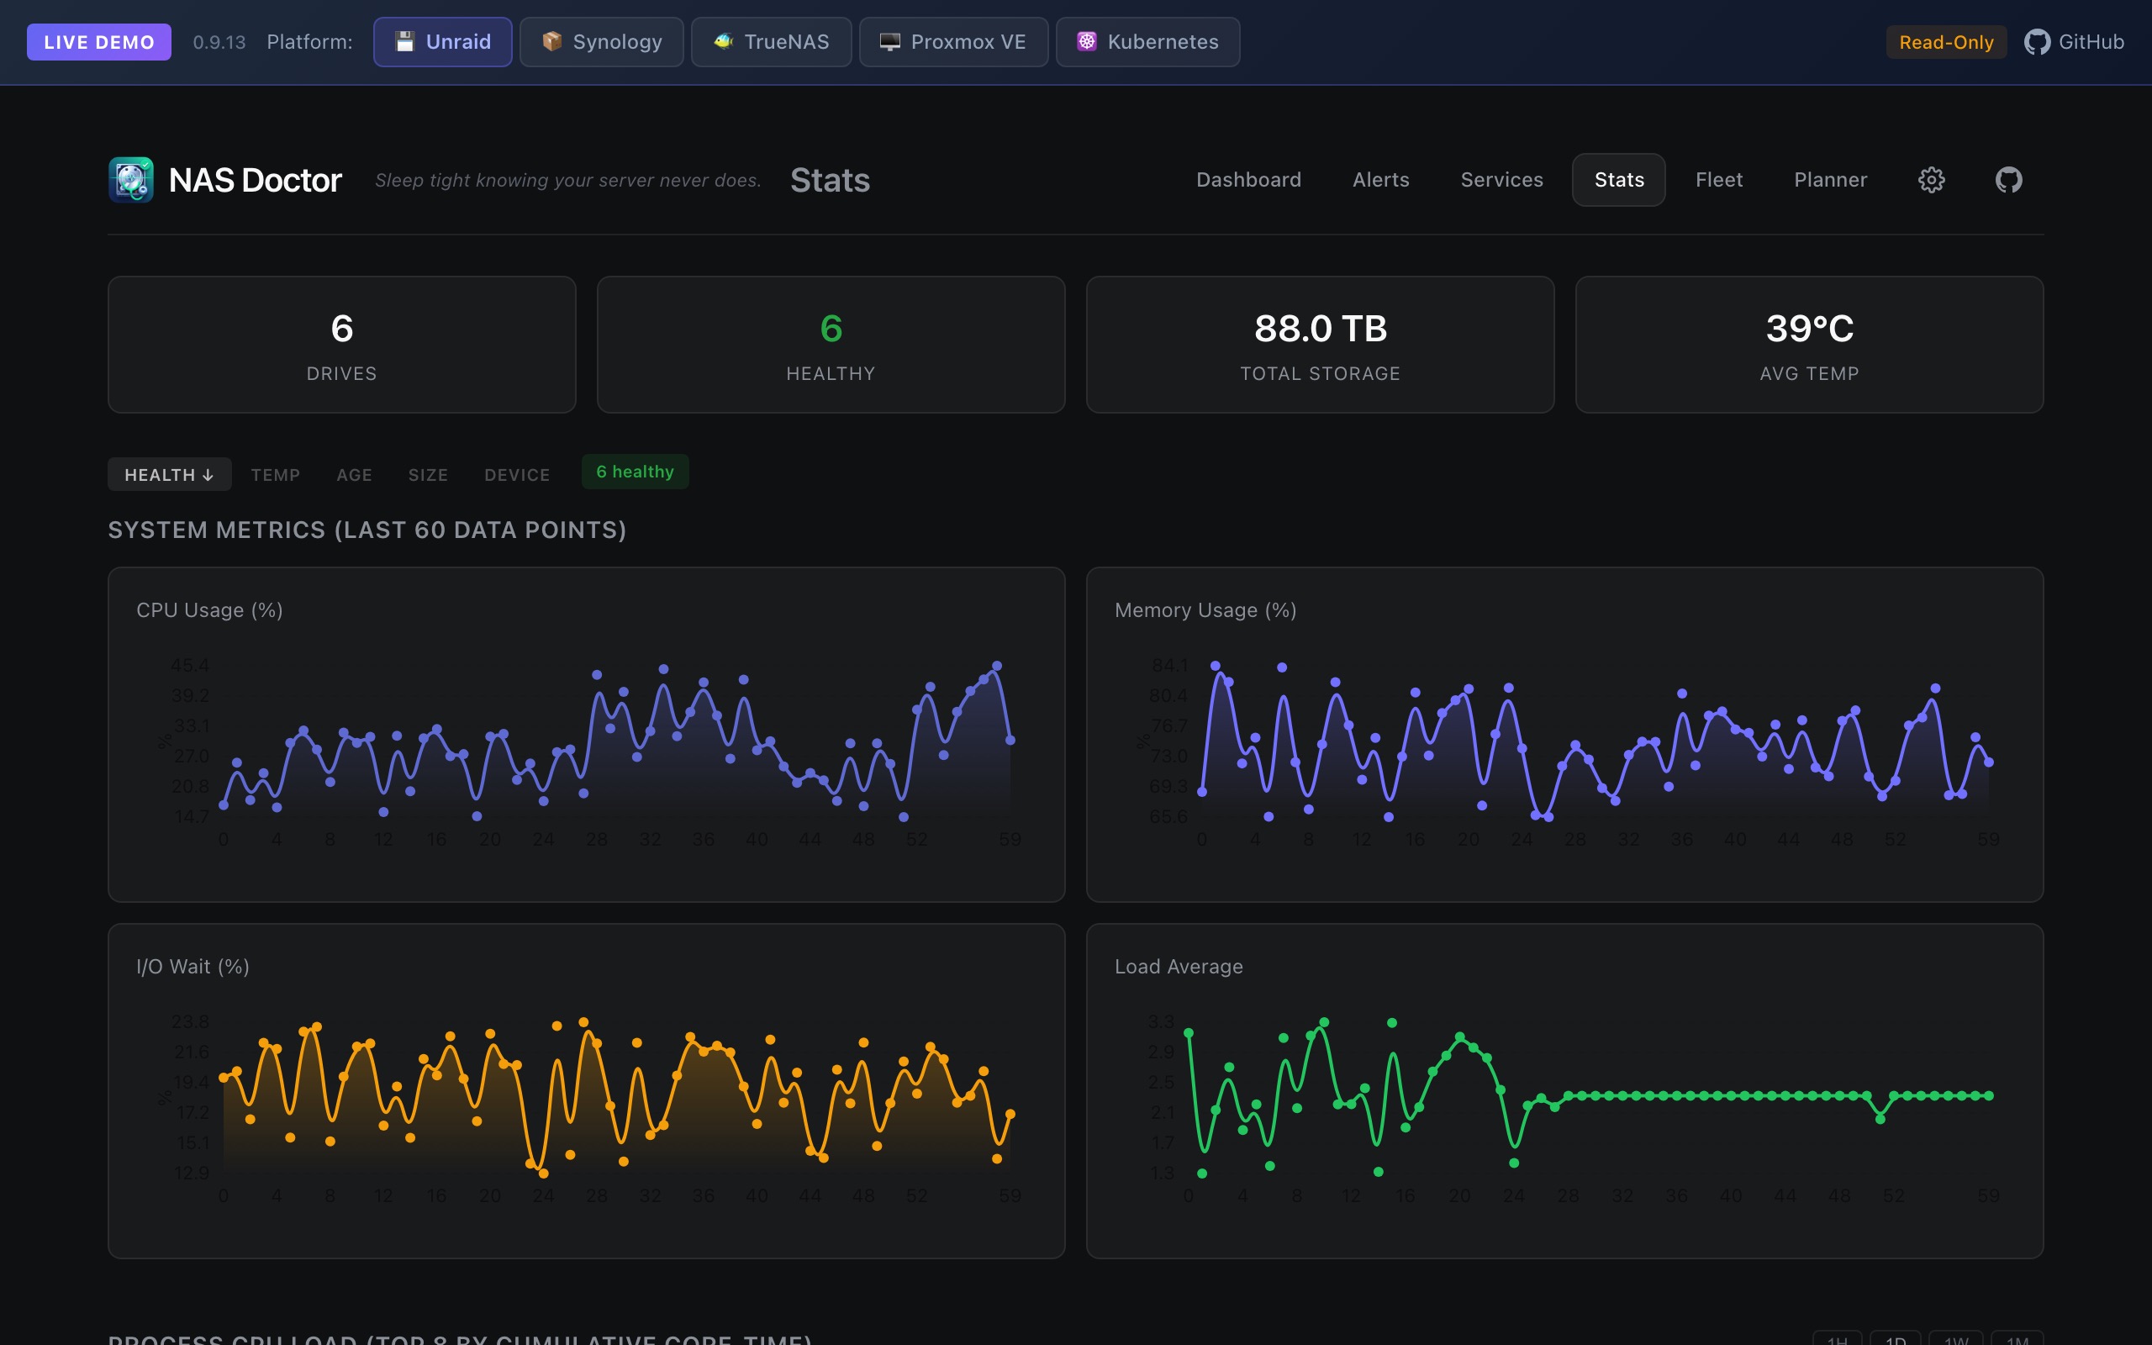Sort drives by AGE
This screenshot has height=1345, width=2152.
coord(354,474)
